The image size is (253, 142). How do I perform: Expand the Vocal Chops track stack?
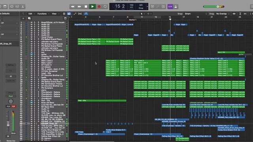click(26, 37)
